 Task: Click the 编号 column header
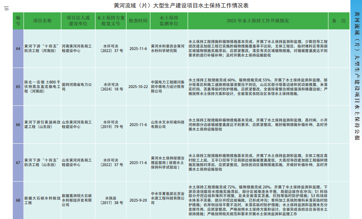coord(18,21)
